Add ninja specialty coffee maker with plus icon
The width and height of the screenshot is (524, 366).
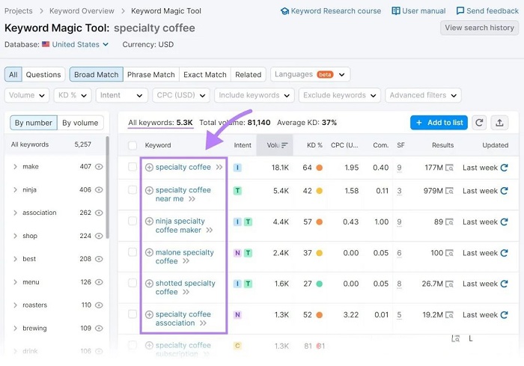pyautogui.click(x=150, y=222)
